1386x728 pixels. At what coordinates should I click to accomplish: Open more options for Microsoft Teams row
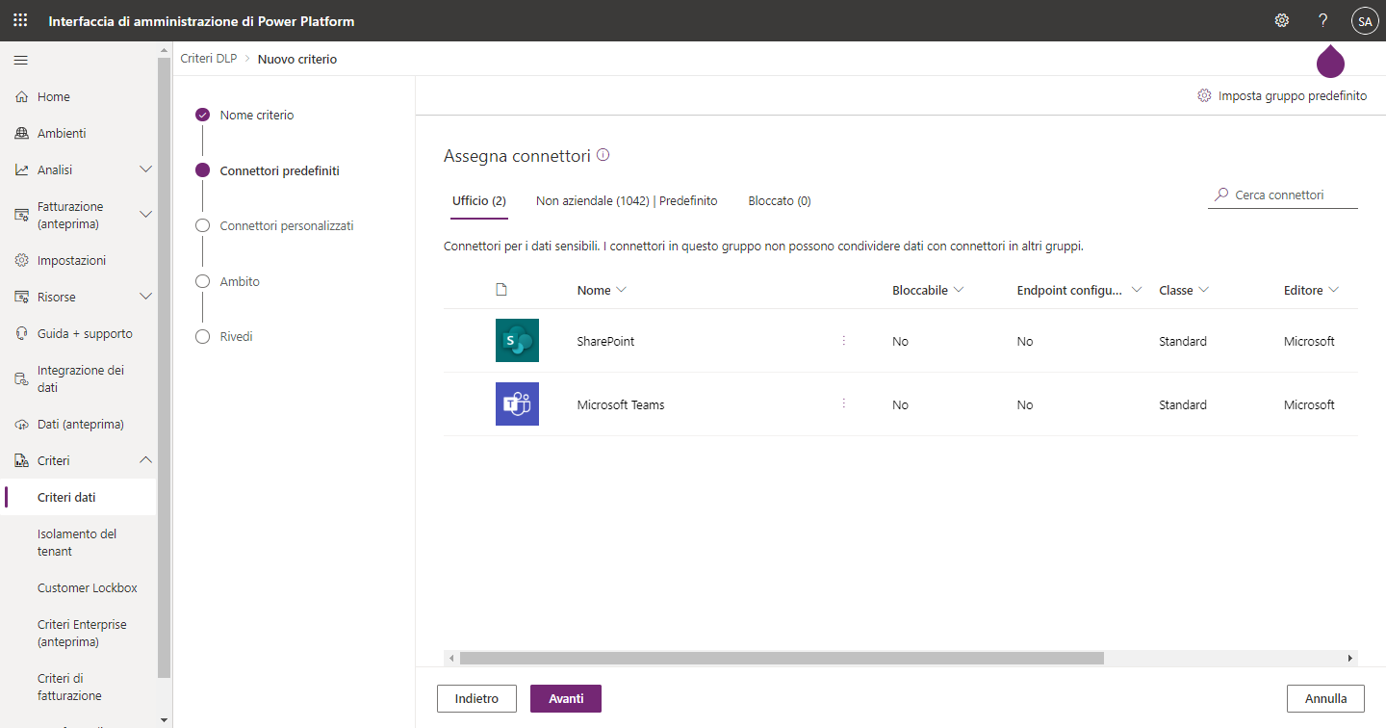coord(844,404)
